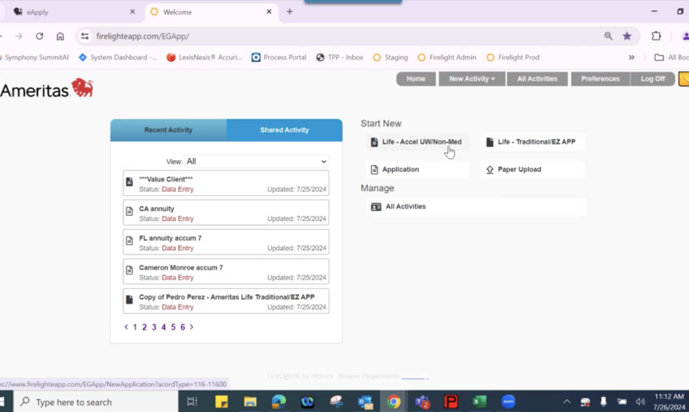Close the Welcome tab
Viewport: 689px width, 412px height.
(269, 12)
